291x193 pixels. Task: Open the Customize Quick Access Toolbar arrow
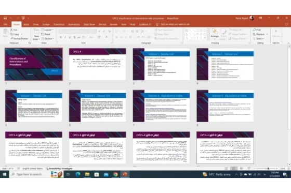click(29, 18)
